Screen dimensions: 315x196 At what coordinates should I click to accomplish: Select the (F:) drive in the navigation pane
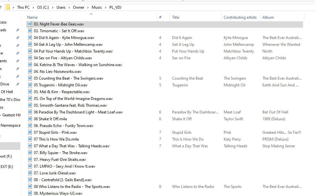click(x=6, y=156)
